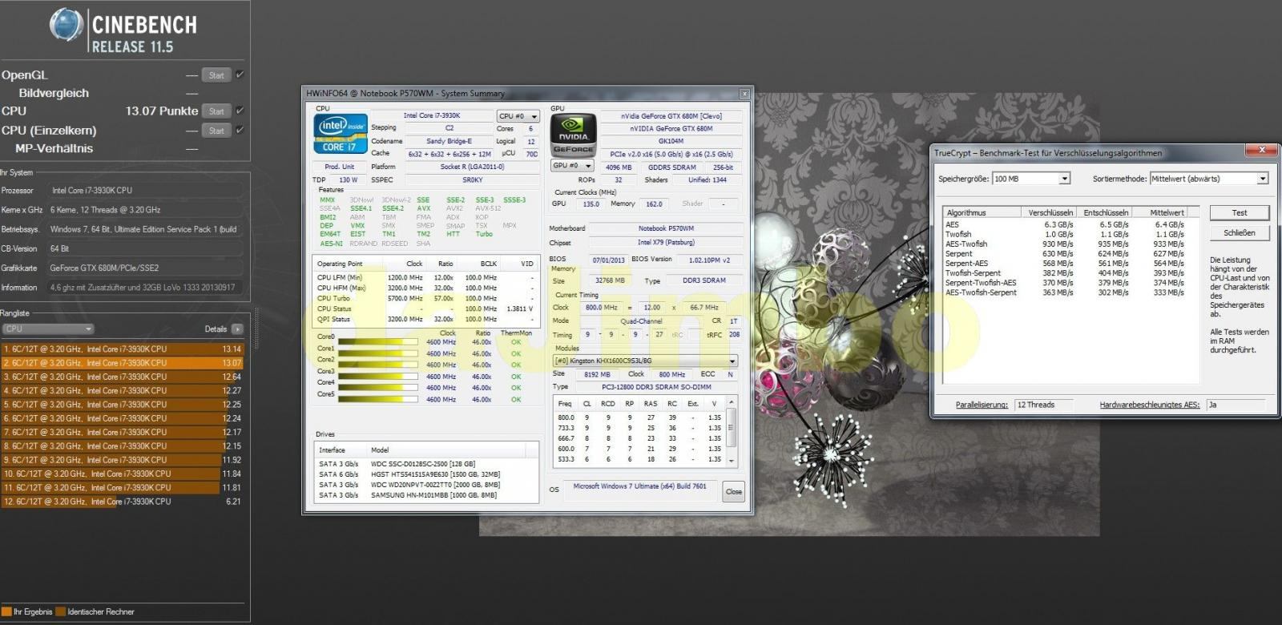Open the CPU #0 selector dropdown
This screenshot has width=1282, height=625.
click(x=518, y=116)
